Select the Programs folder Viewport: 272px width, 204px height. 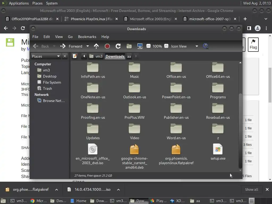(218, 91)
